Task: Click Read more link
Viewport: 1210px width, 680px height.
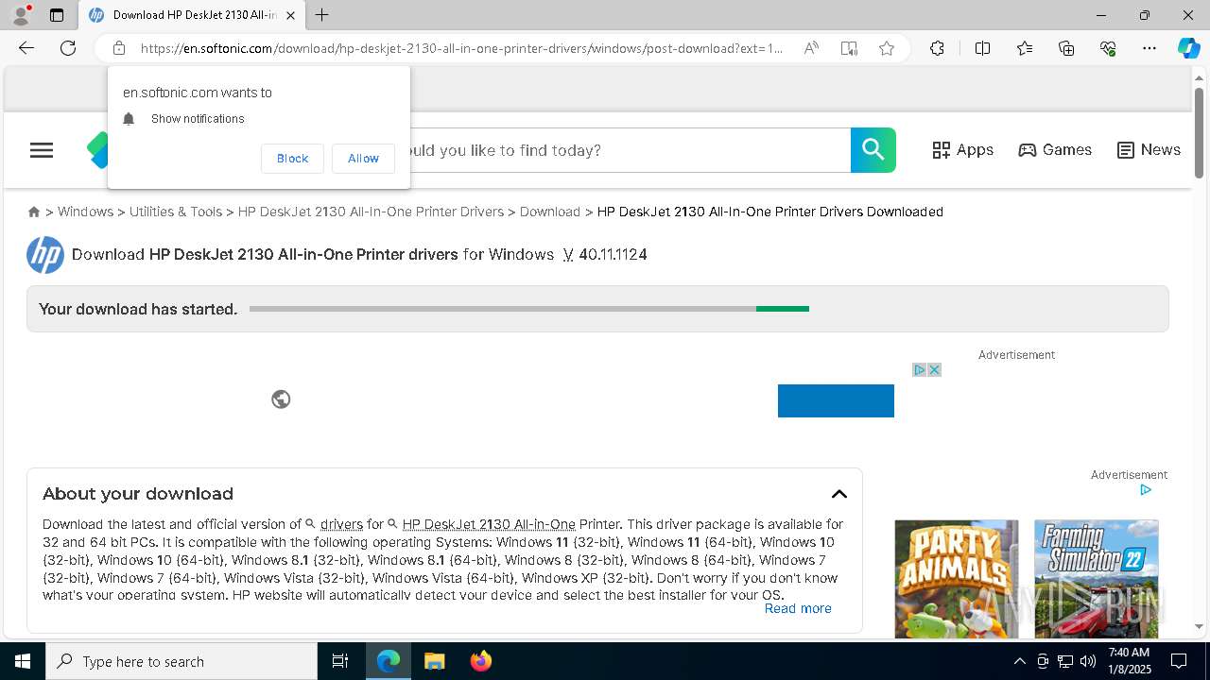Action: pyautogui.click(x=798, y=608)
